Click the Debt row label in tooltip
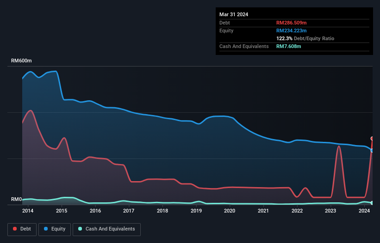Image resolution: width=380 pixels, height=243 pixels. (x=224, y=23)
